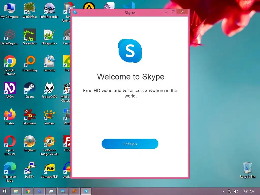Open Google Chrome from the taskbar
This screenshot has height=195, width=260.
(x=28, y=191)
